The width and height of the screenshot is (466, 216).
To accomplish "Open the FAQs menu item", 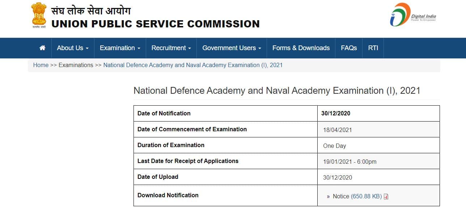I will pyautogui.click(x=349, y=48).
